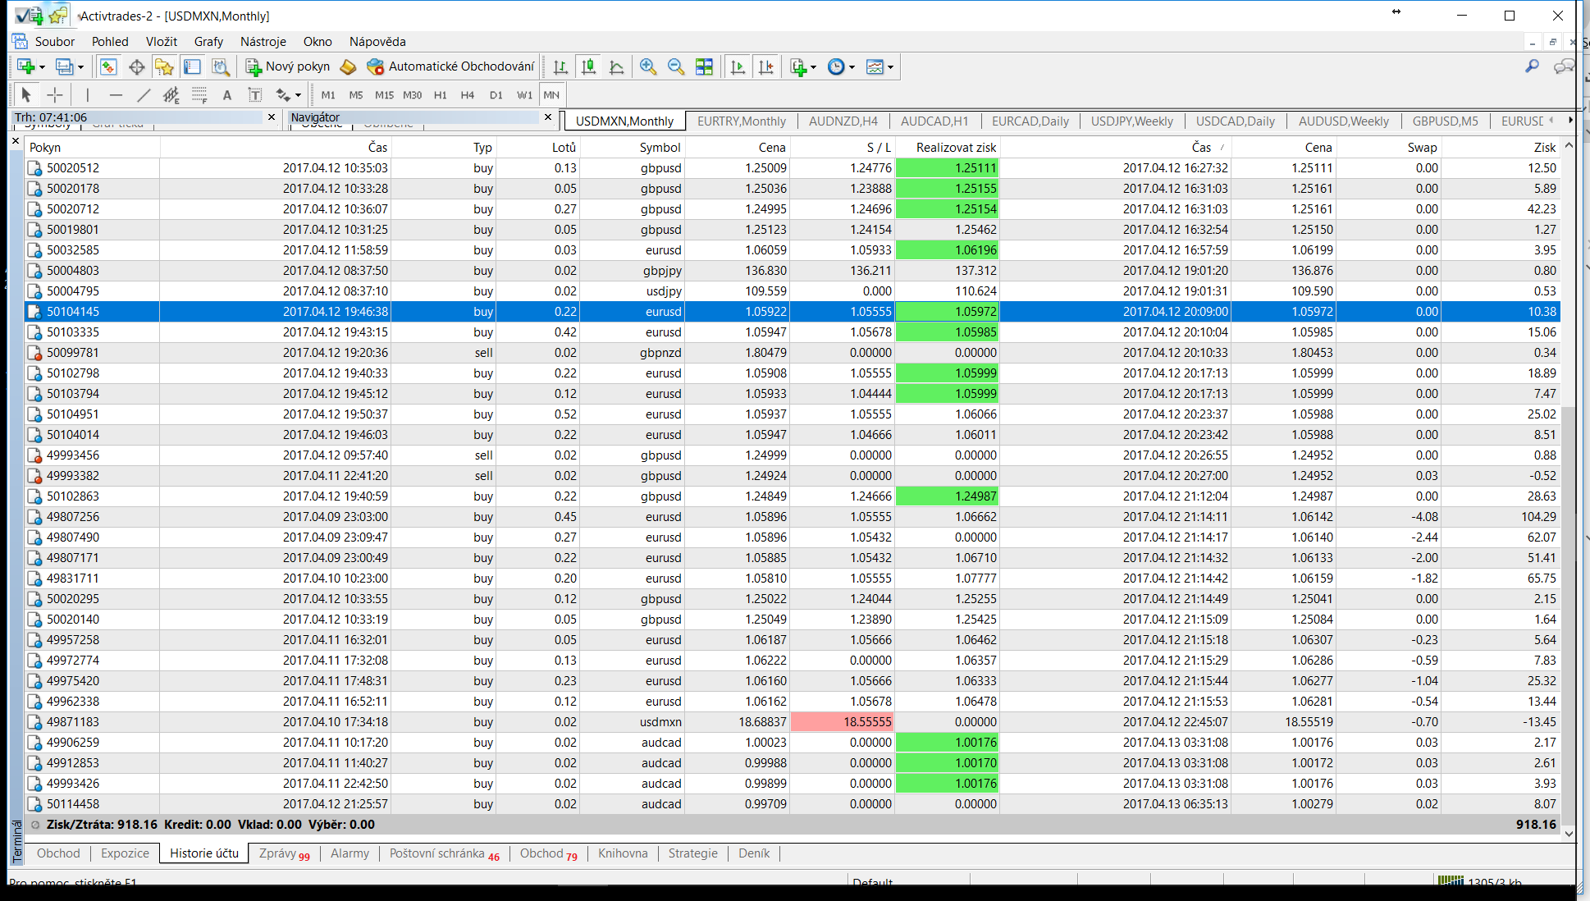This screenshot has height=901, width=1590.
Task: Switch chart to line display
Action: [617, 67]
